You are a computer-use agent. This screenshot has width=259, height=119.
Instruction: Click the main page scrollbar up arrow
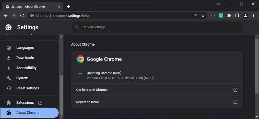[257, 37]
